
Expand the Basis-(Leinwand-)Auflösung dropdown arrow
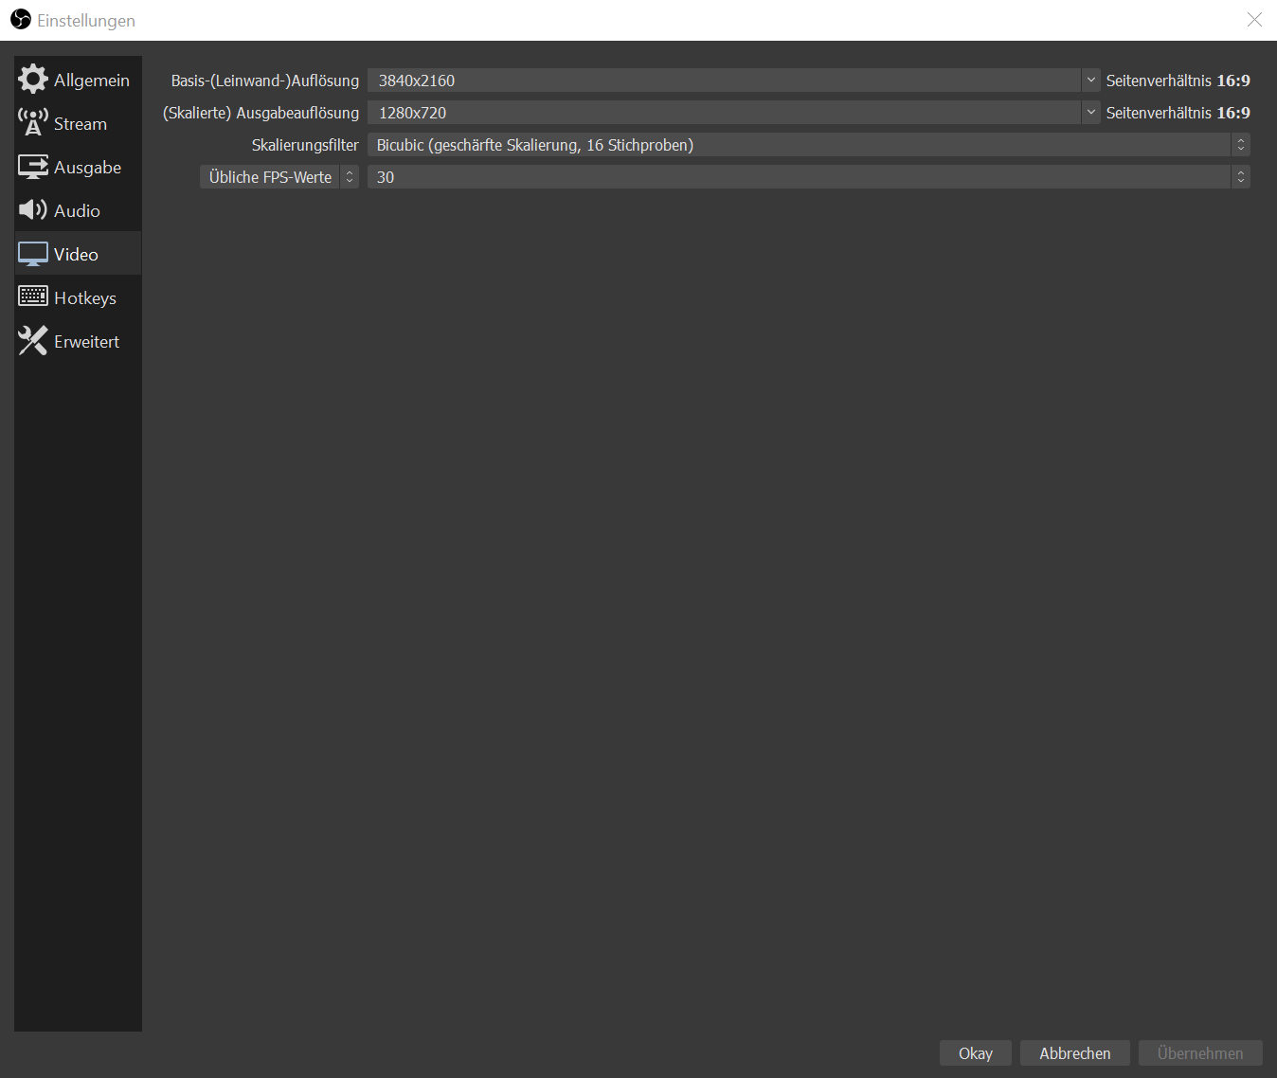tap(1090, 81)
